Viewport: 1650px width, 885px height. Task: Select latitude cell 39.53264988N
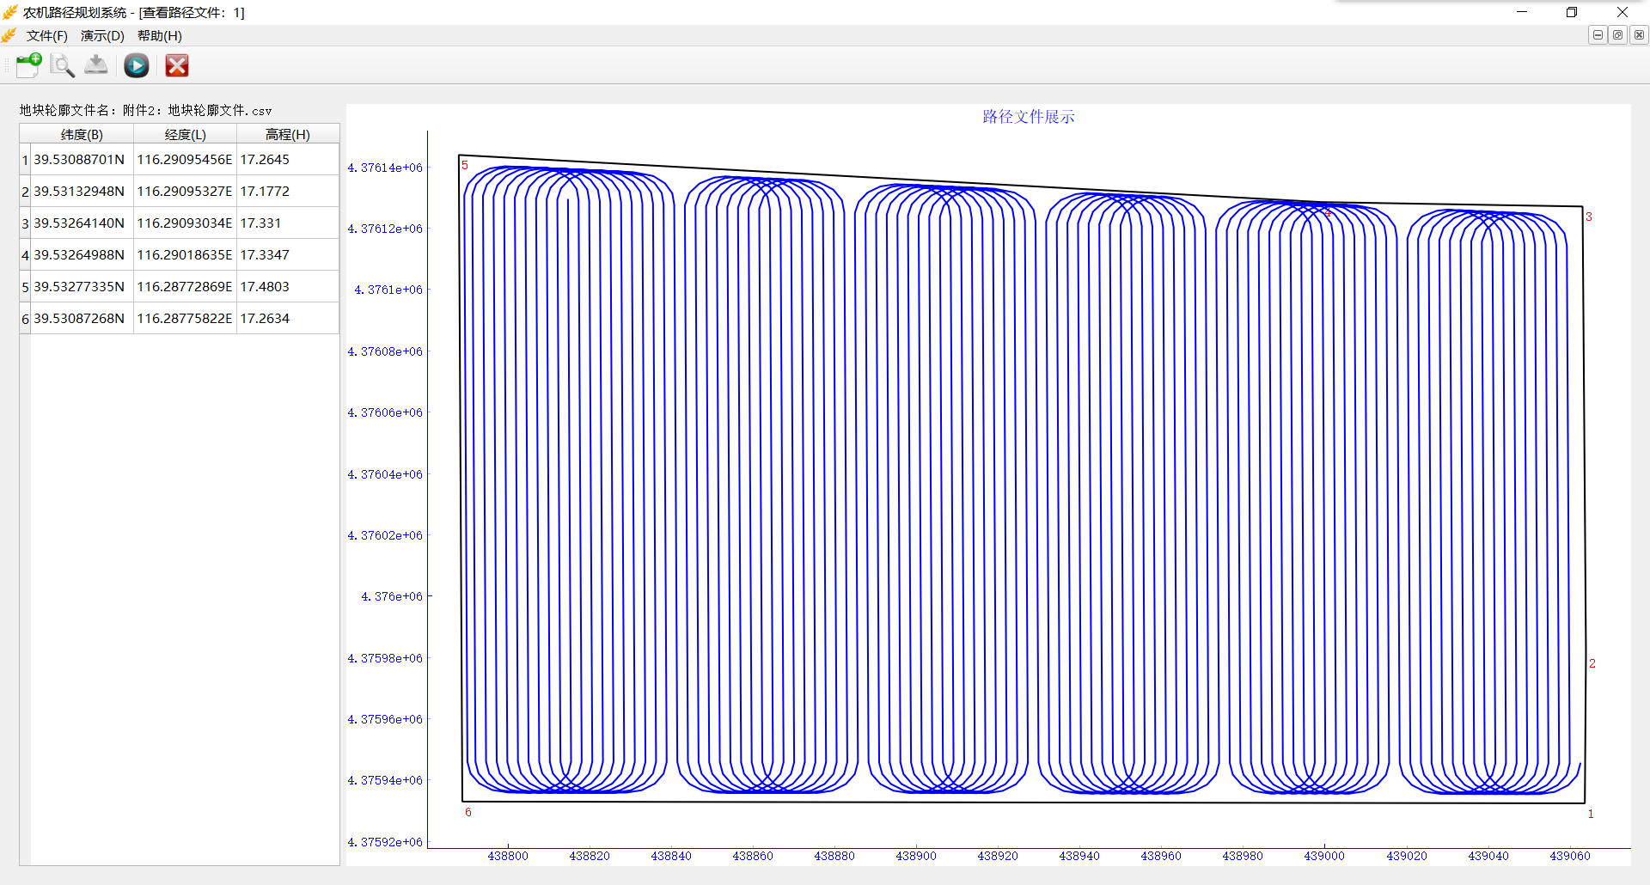[x=82, y=255]
